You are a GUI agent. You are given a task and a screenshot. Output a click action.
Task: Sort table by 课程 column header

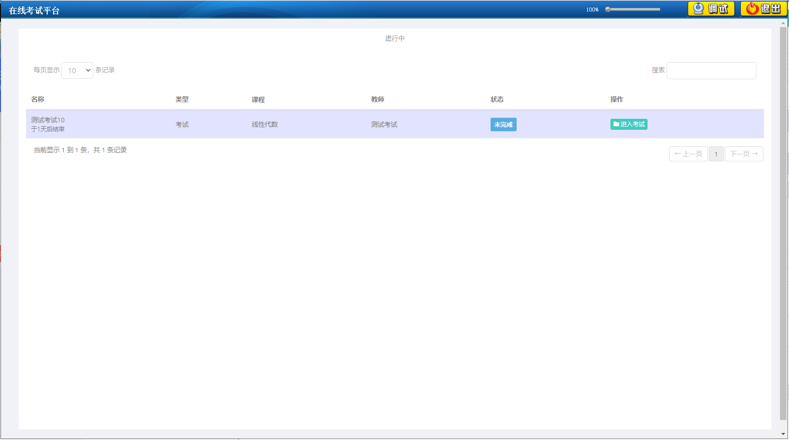point(258,100)
